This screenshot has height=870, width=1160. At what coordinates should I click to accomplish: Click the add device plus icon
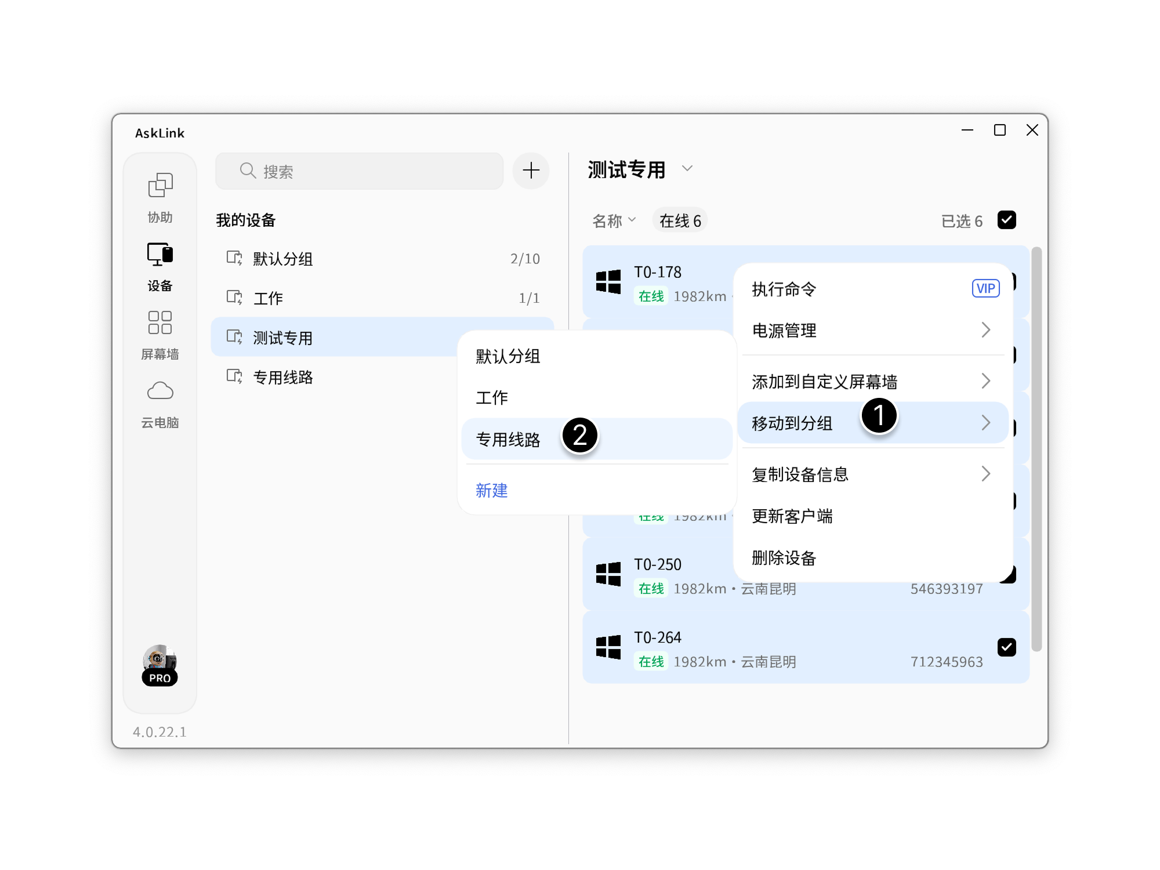530,171
